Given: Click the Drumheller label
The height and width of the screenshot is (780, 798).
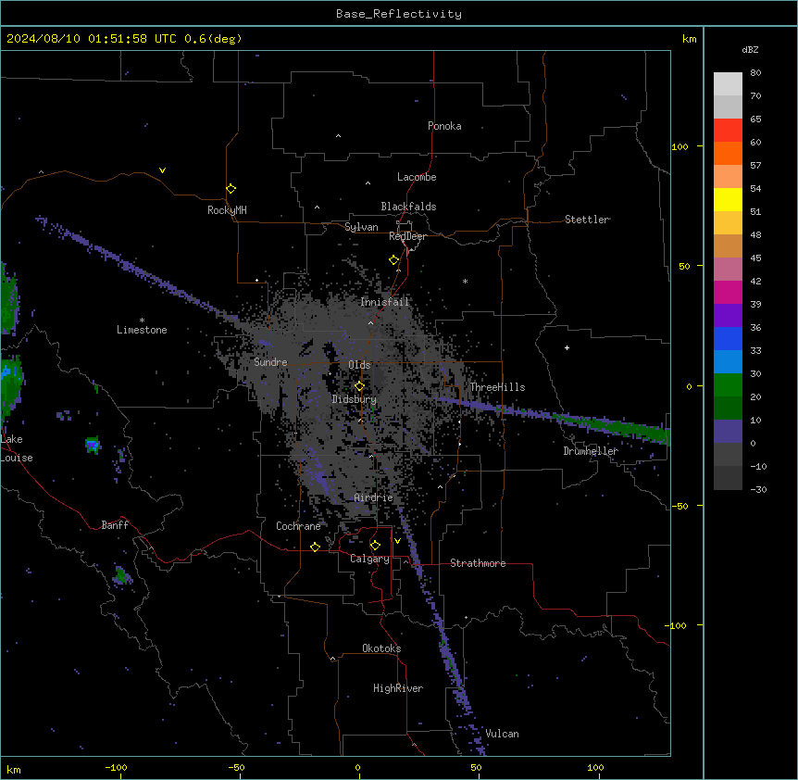Looking at the screenshot, I should [591, 451].
